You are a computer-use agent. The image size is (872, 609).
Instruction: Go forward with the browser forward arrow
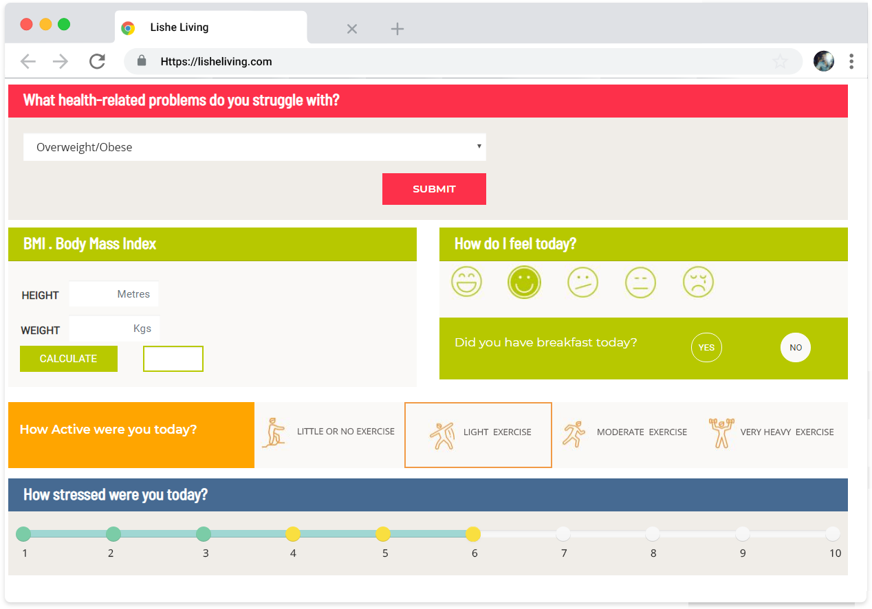[61, 61]
